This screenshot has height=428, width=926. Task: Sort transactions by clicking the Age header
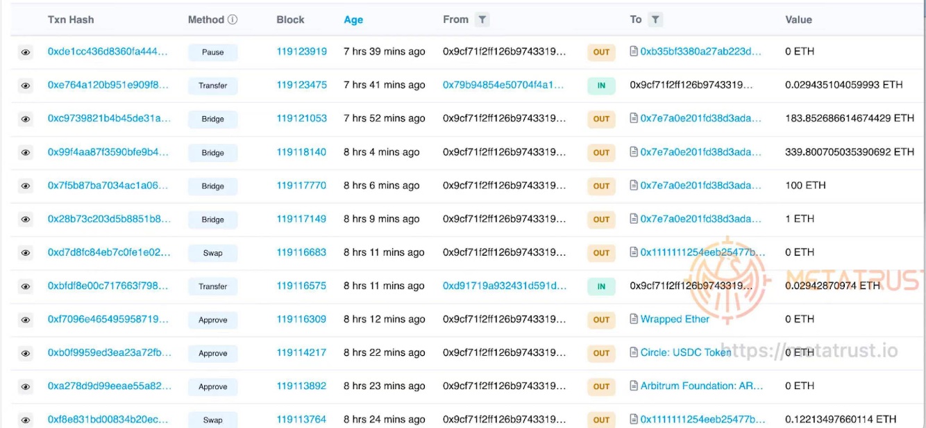(353, 19)
